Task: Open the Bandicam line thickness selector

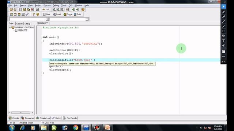Action: point(223,57)
